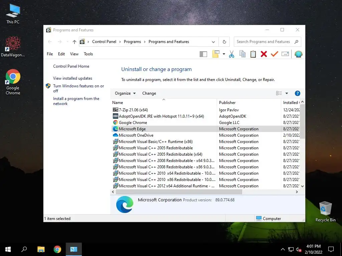The width and height of the screenshot is (342, 256).
Task: Open View installed updates link
Action: (x=72, y=78)
